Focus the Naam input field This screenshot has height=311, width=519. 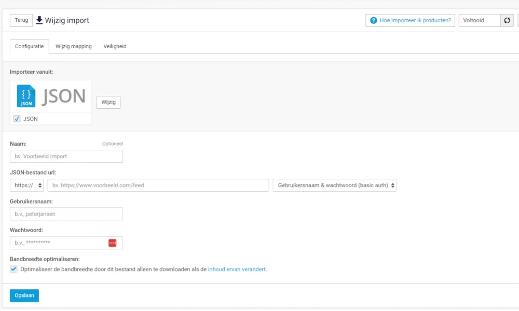click(x=66, y=157)
